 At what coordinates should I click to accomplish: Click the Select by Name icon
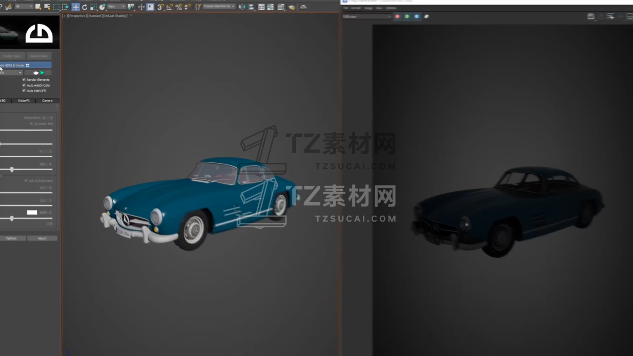[47, 7]
